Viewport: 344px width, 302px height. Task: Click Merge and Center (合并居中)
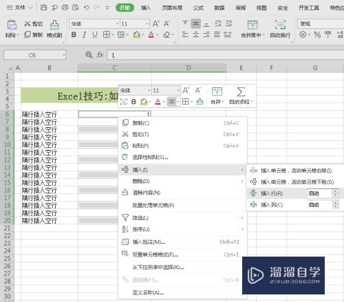(252, 29)
